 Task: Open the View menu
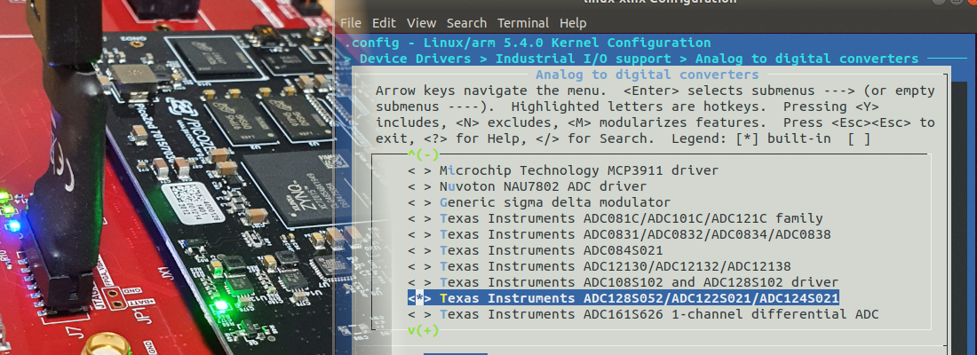(421, 23)
